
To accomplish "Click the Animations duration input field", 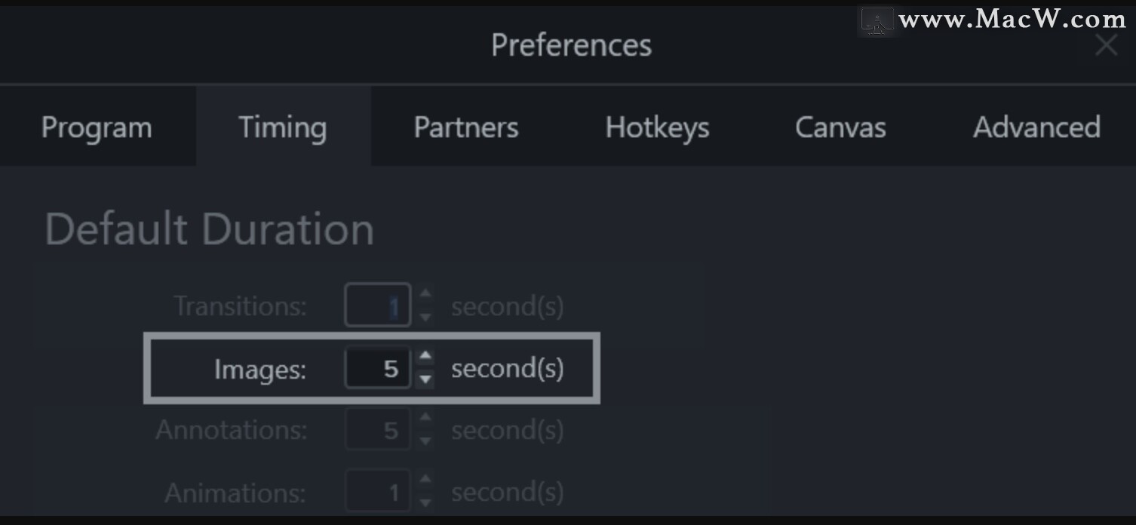I will (x=378, y=493).
